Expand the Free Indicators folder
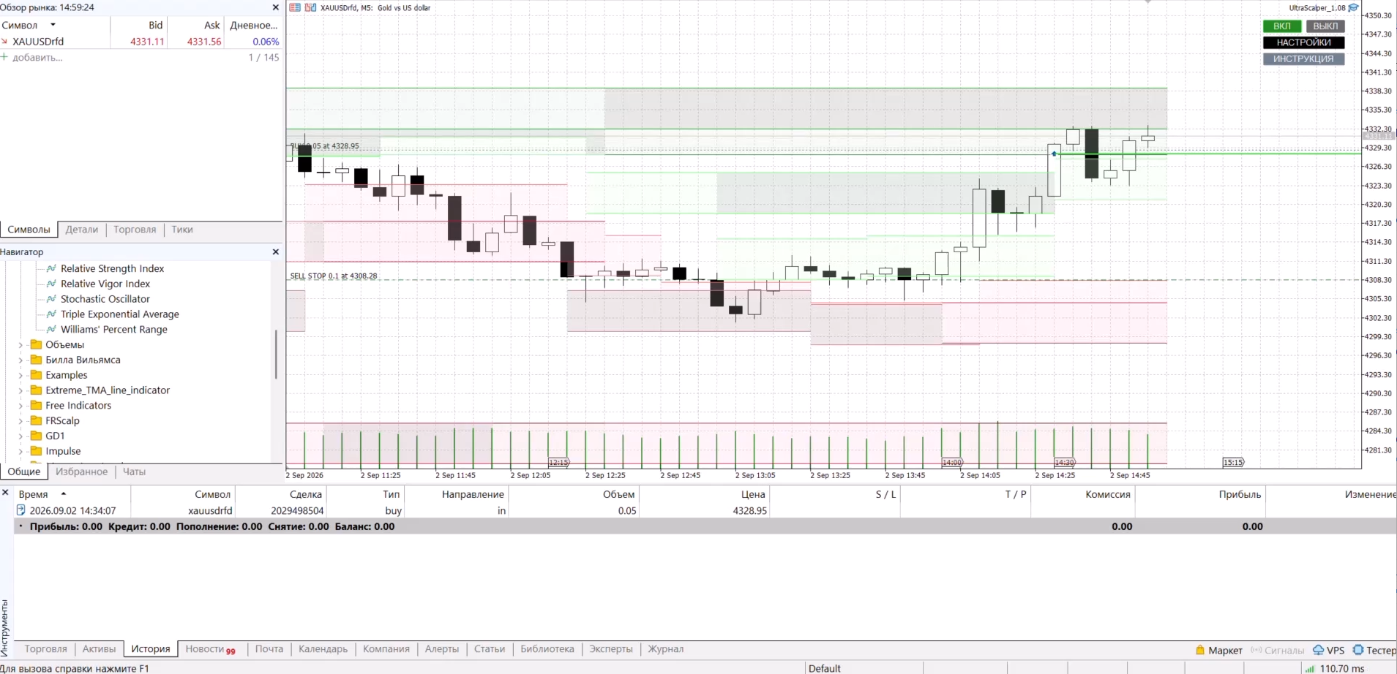 20,406
